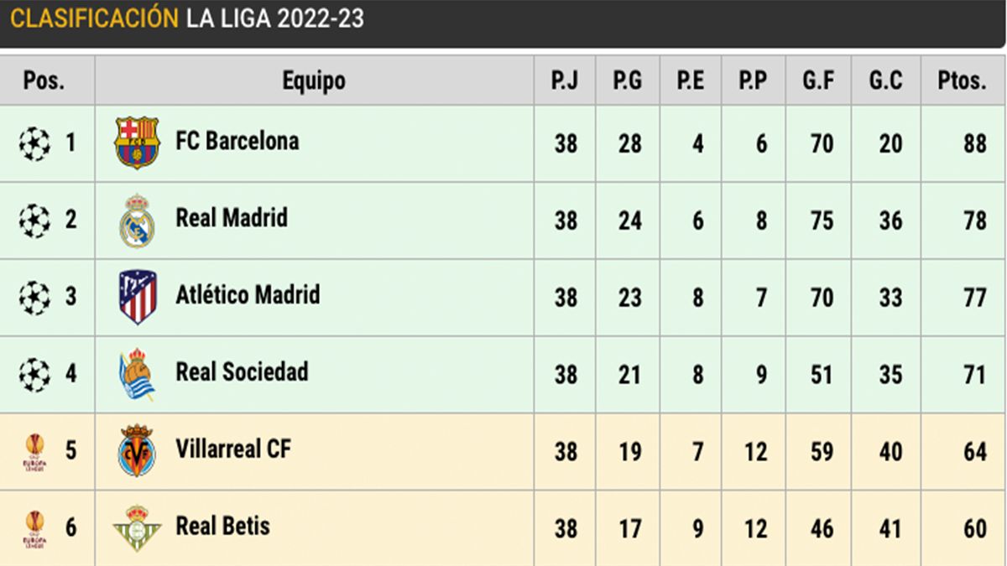The height and width of the screenshot is (566, 1007).
Task: Click the Real Madrid crest icon
Action: (x=137, y=221)
